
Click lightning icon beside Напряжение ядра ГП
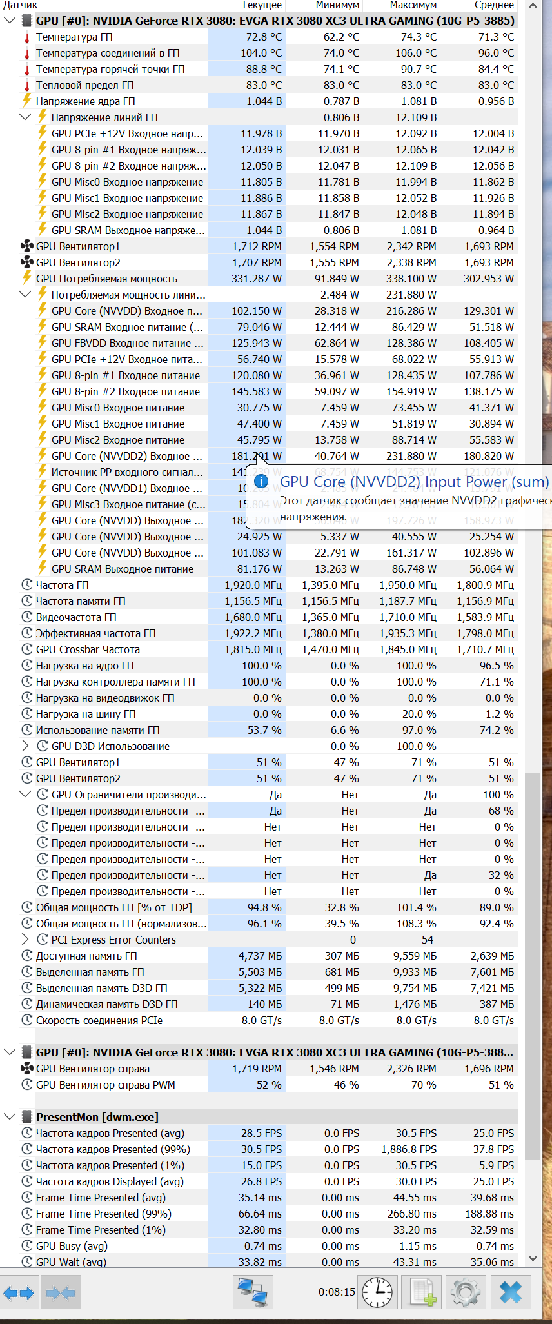(x=27, y=101)
